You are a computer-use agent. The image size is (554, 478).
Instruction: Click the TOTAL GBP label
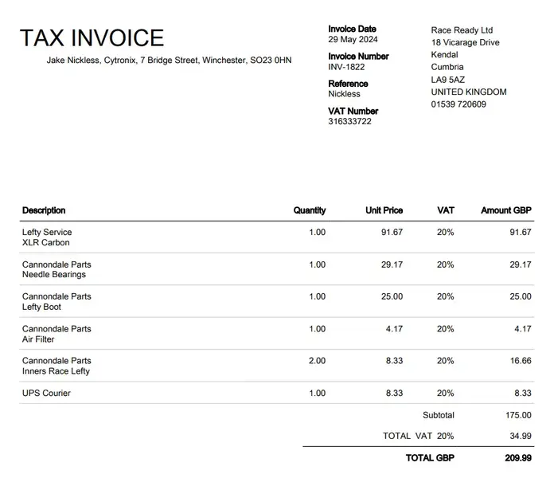coord(430,458)
